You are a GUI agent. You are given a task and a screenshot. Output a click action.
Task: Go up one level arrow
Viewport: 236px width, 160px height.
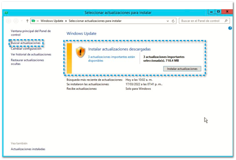tap(27, 21)
